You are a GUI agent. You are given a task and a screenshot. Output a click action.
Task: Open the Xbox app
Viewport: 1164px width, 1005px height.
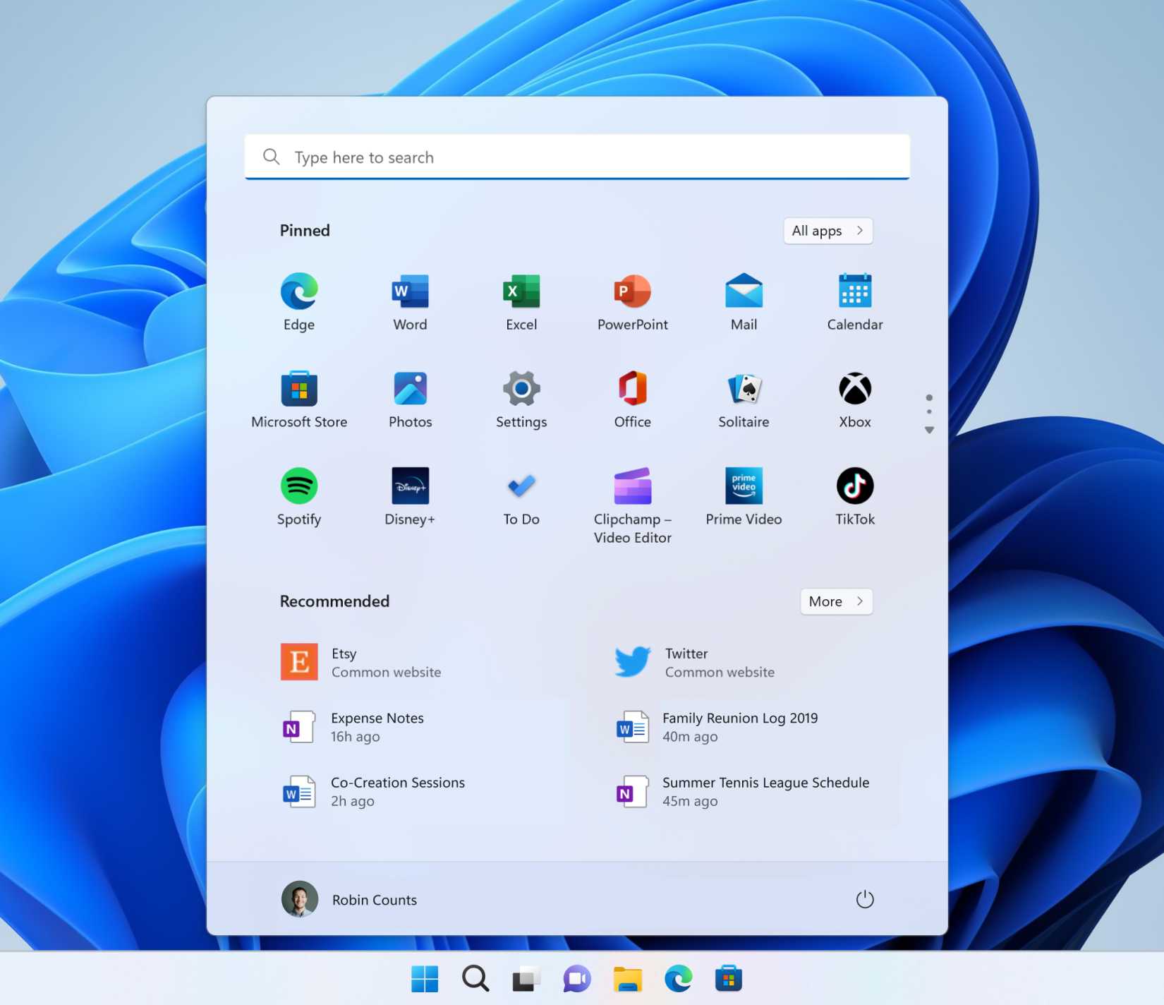[854, 397]
